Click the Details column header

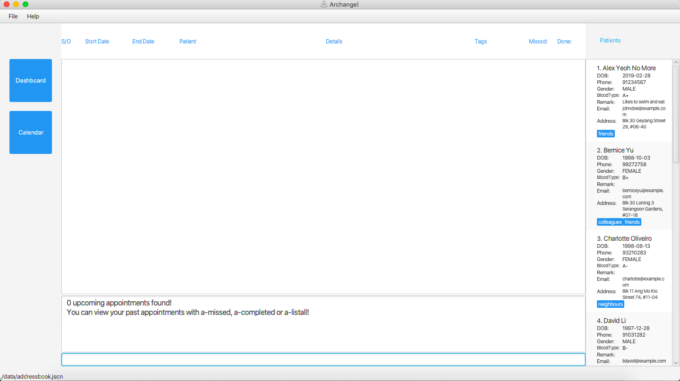click(334, 42)
